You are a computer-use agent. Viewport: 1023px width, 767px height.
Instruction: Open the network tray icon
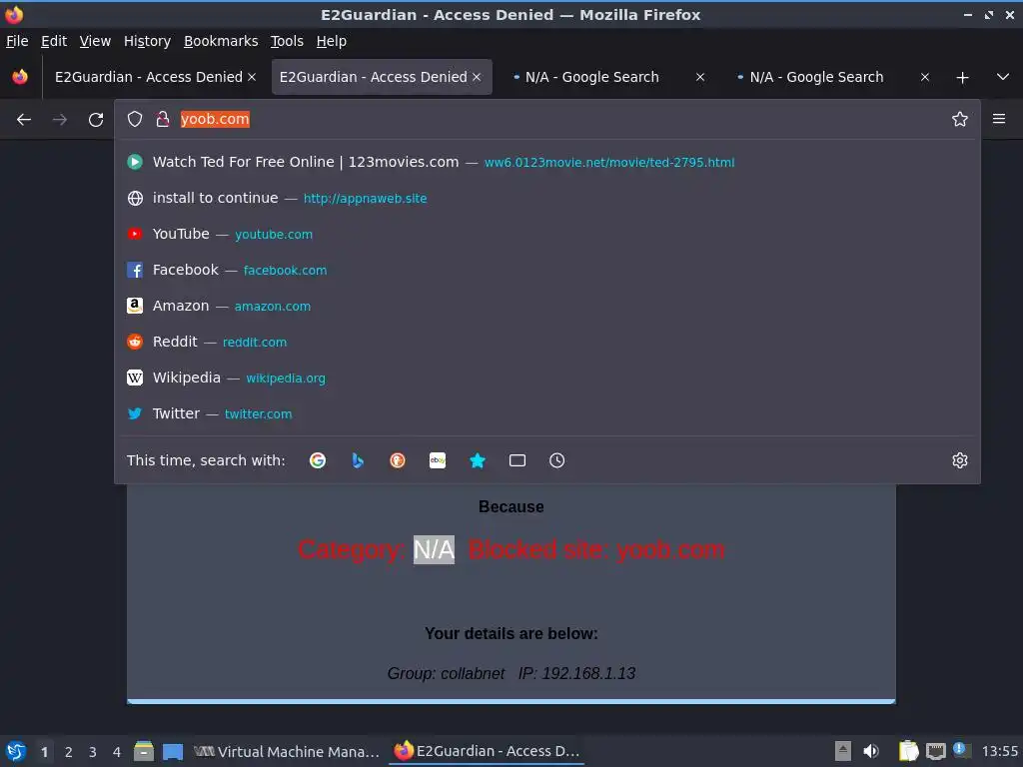(x=935, y=751)
